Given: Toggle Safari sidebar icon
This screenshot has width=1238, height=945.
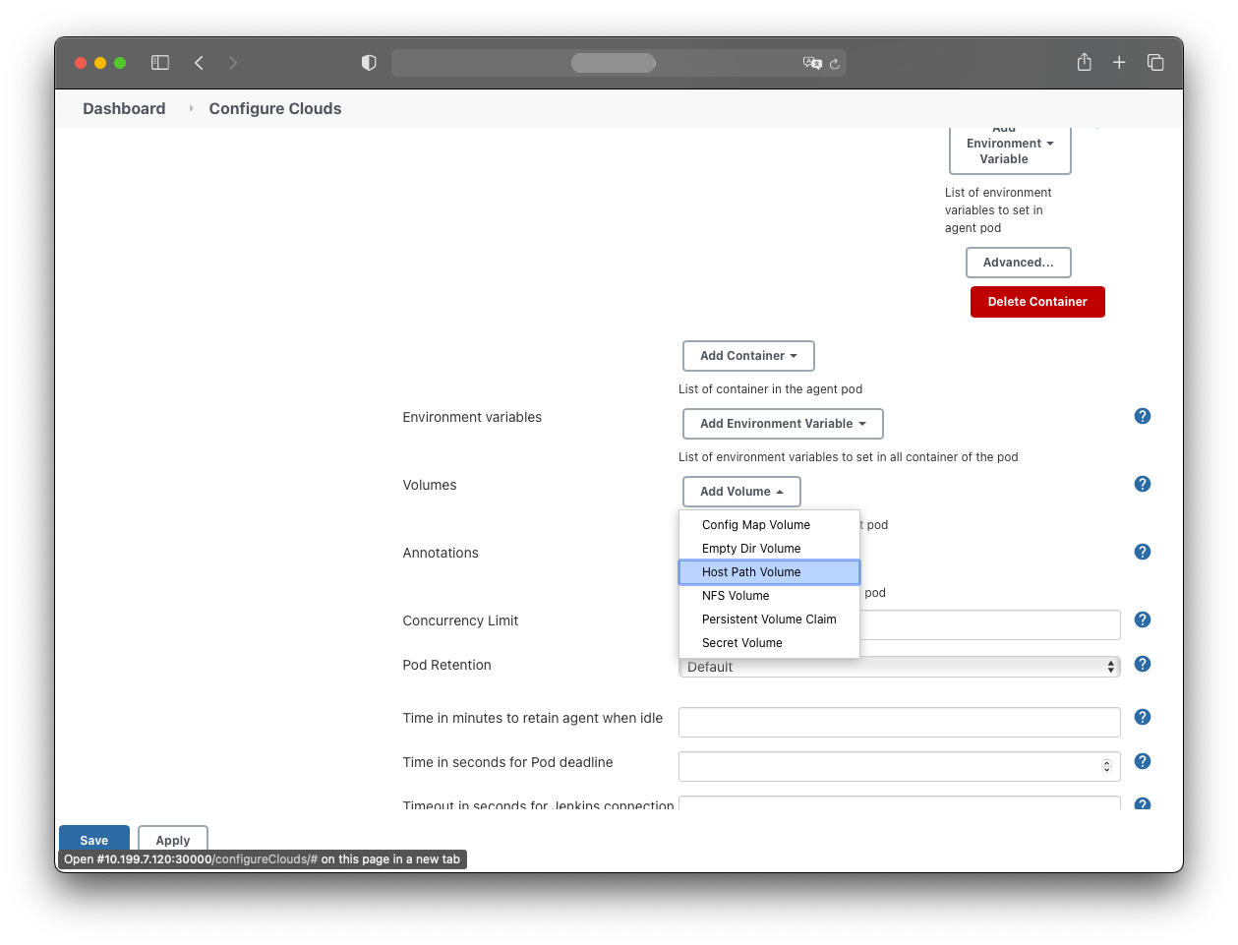Looking at the screenshot, I should click(x=160, y=63).
